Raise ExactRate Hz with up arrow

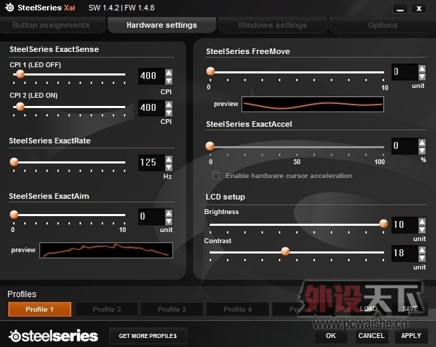pos(169,159)
